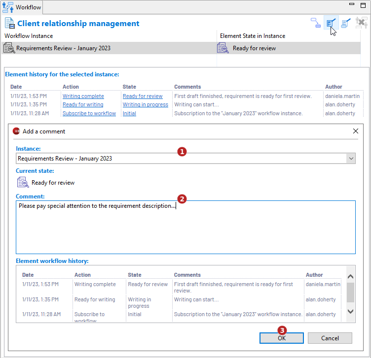Confirm the comment with OK

pos(282,338)
